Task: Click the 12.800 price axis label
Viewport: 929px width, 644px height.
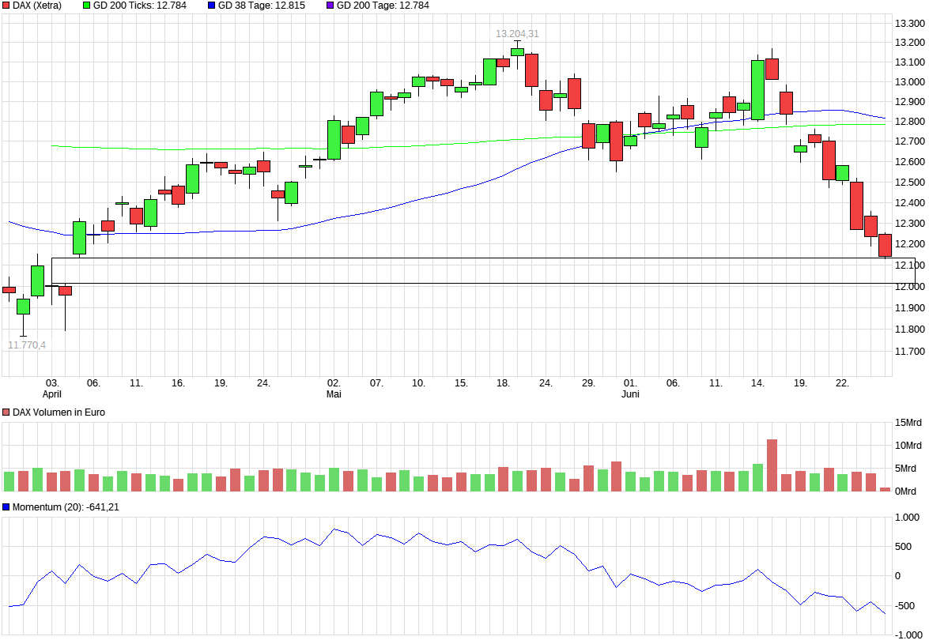Action: click(x=909, y=122)
